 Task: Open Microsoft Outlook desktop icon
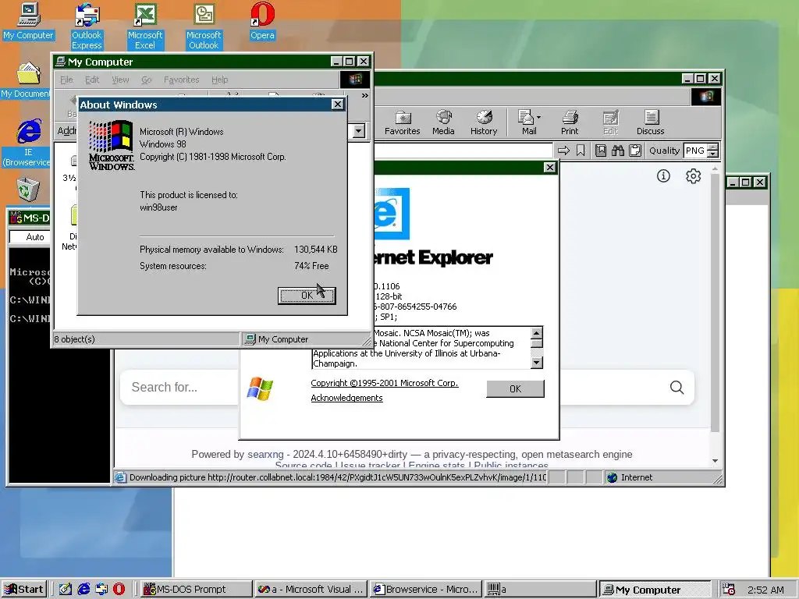(204, 26)
